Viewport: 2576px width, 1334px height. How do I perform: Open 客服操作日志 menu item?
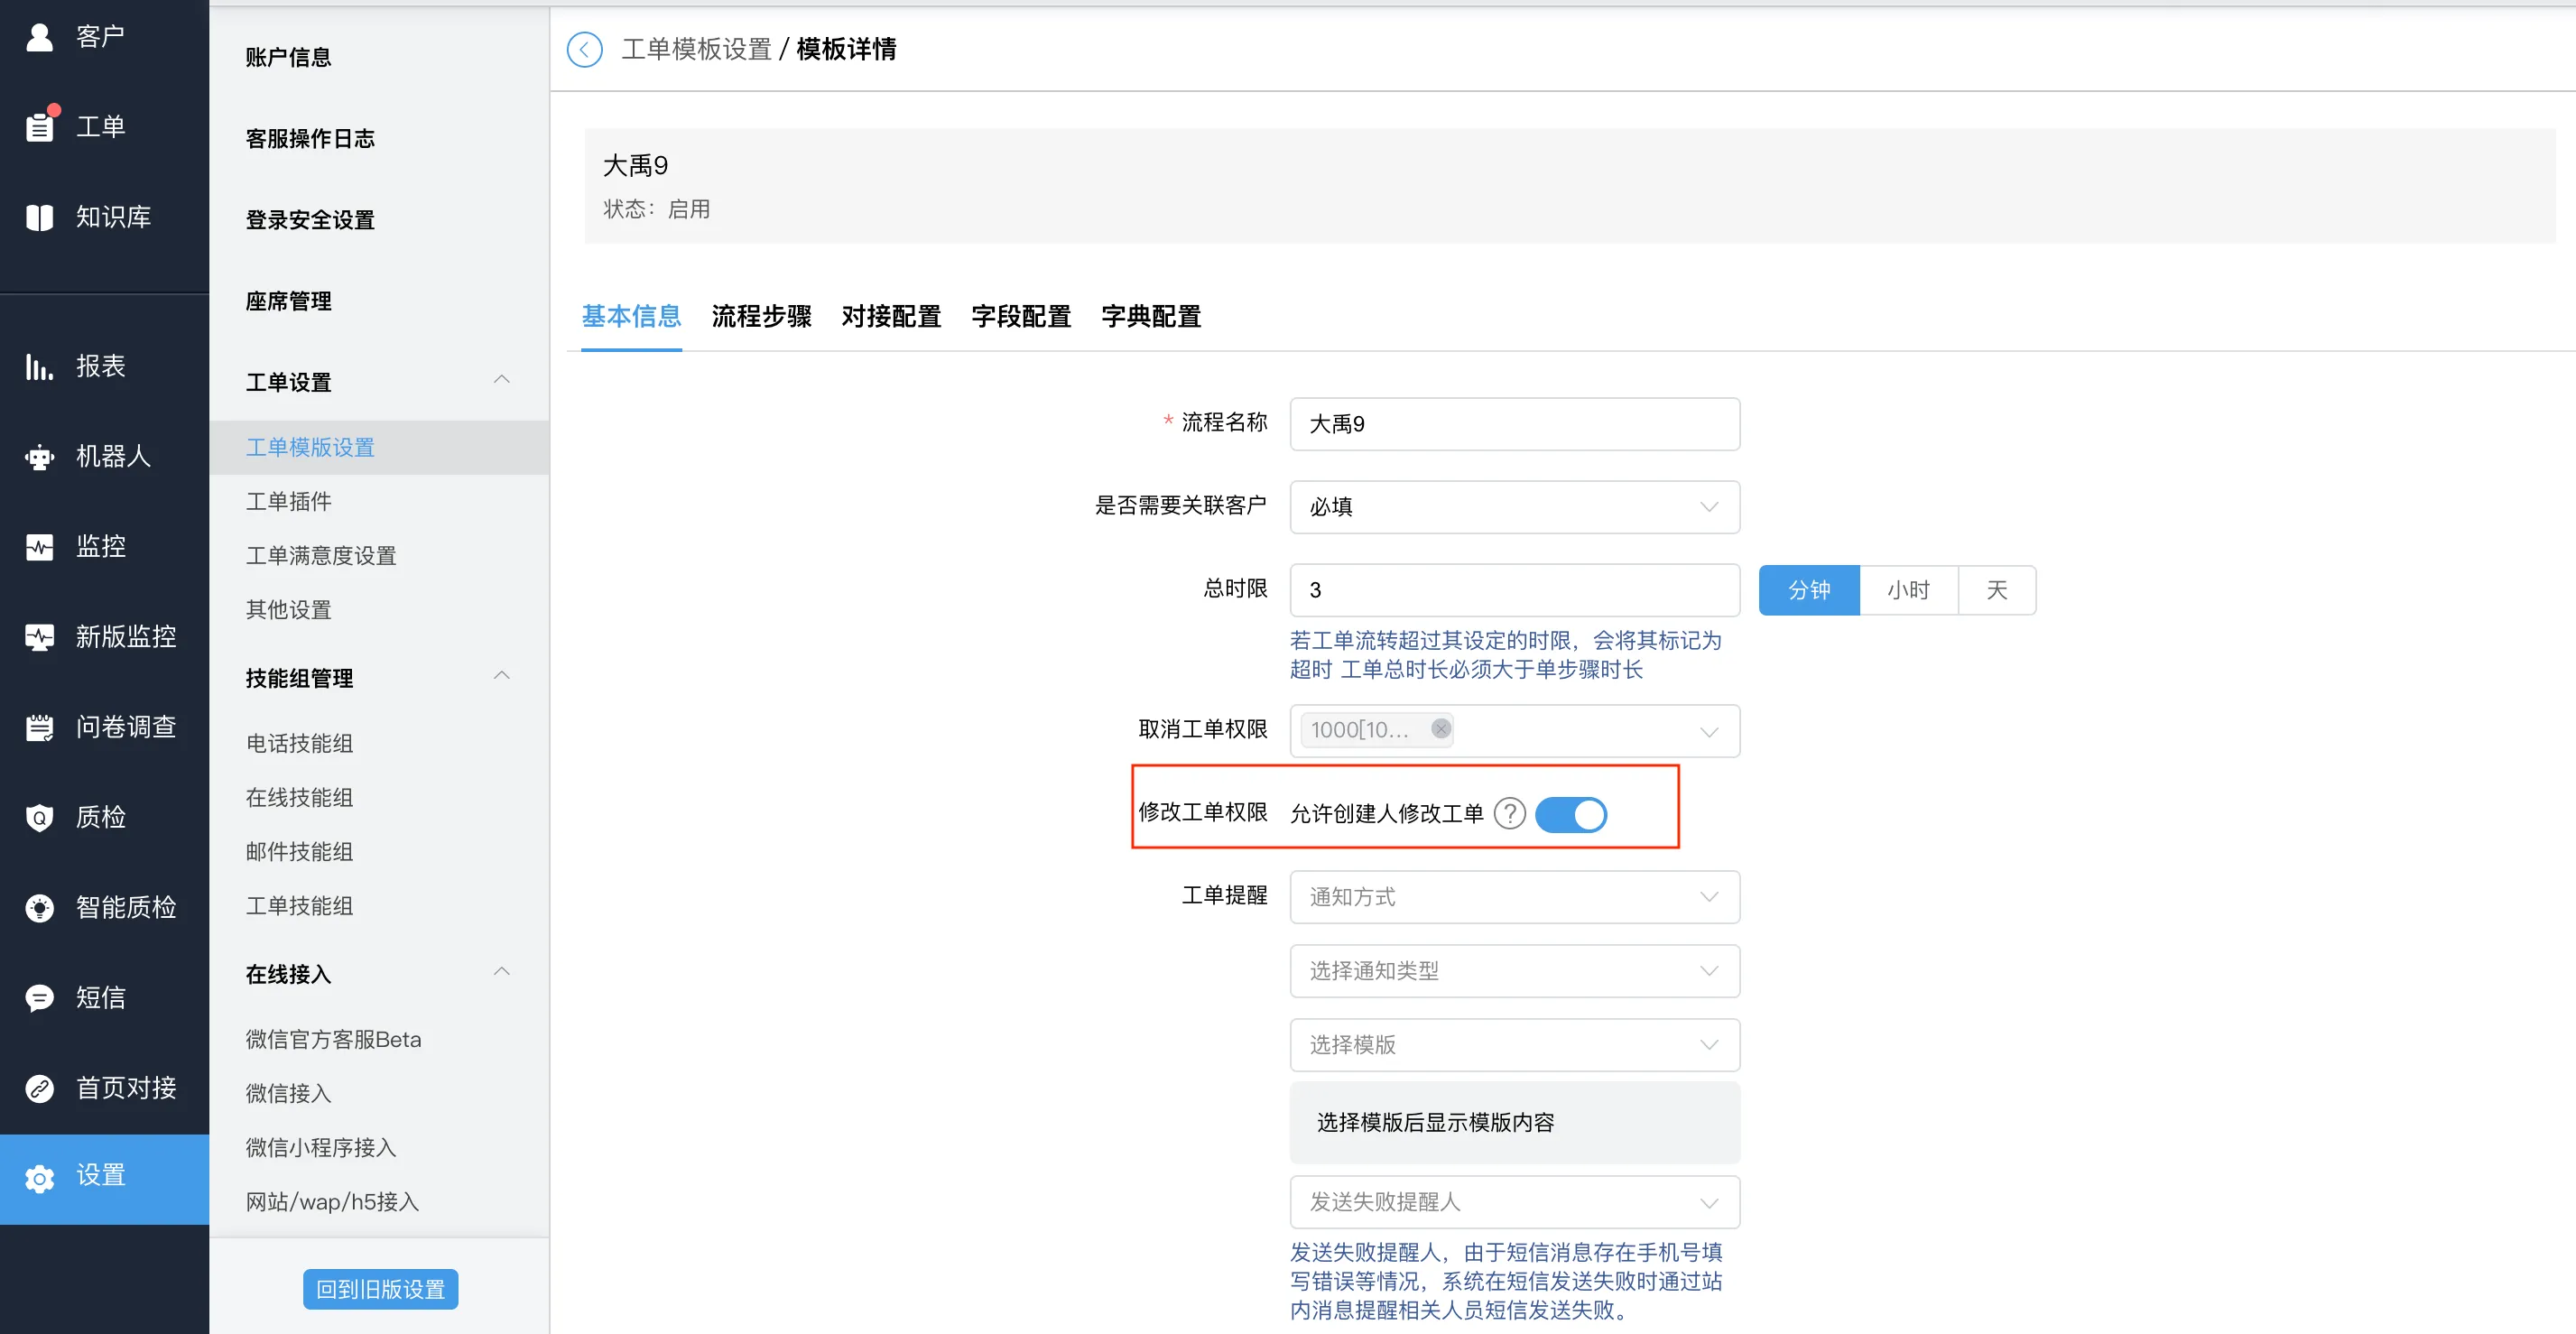click(x=310, y=139)
